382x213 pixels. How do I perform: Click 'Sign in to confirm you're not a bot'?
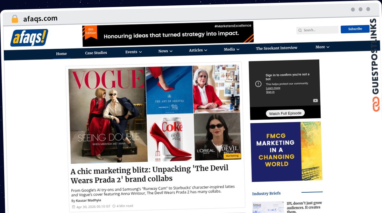pos(287,76)
